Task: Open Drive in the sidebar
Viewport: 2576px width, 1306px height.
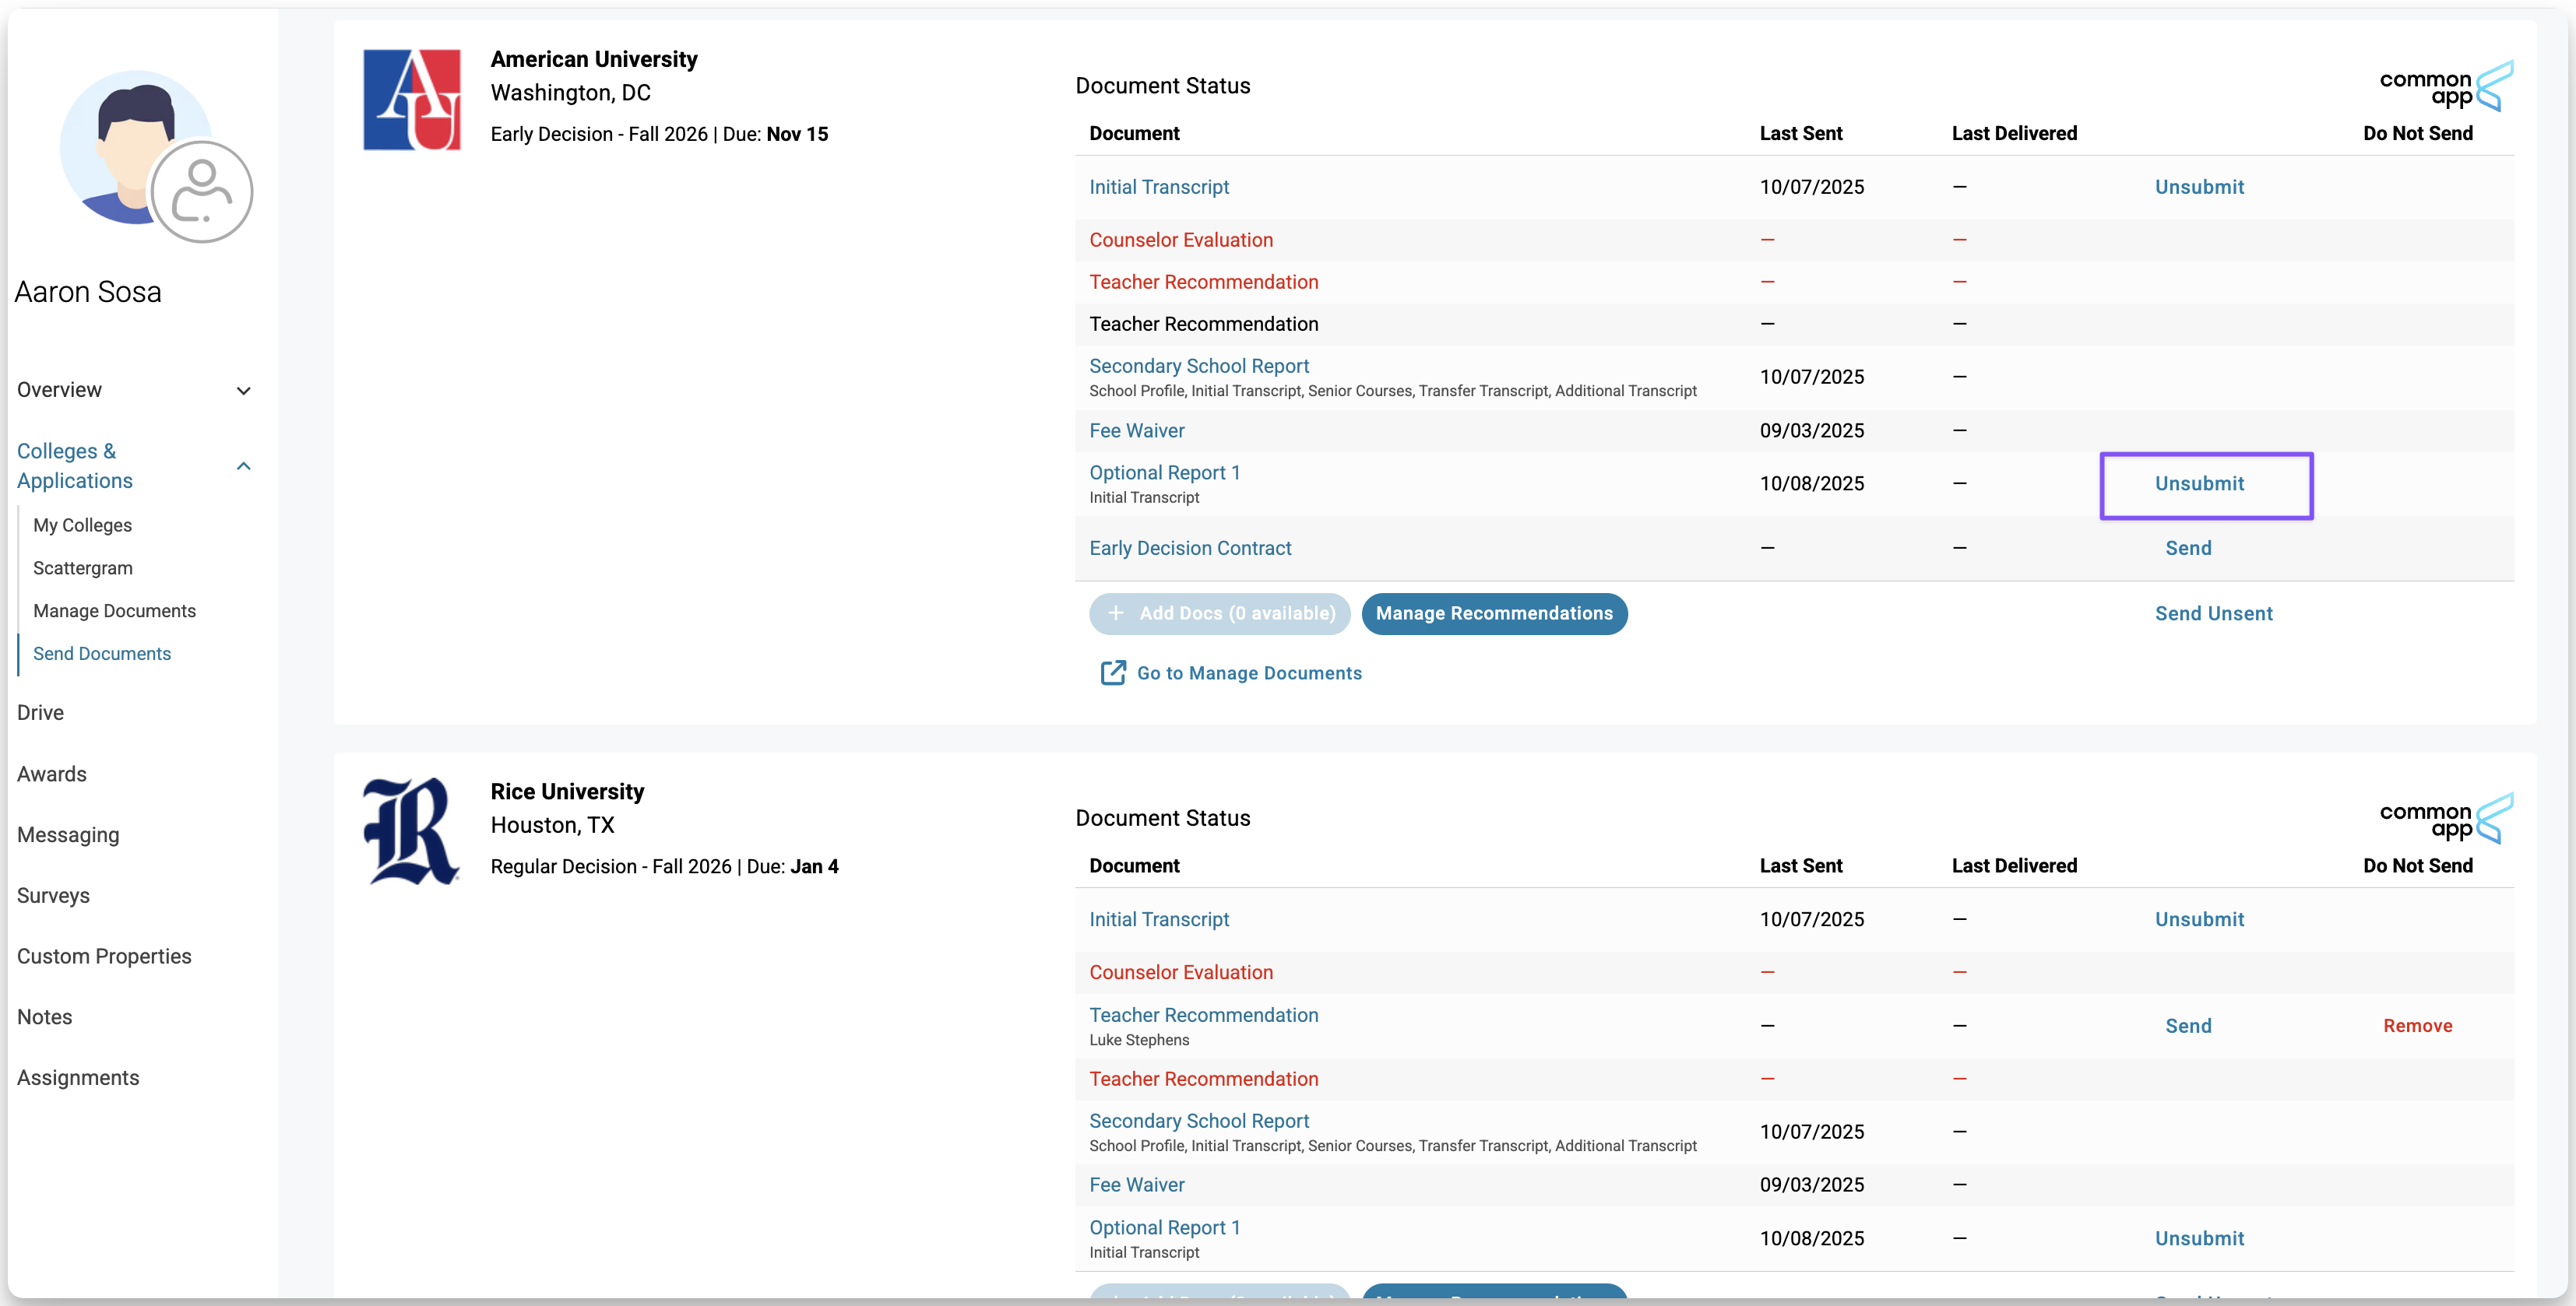Action: point(40,712)
